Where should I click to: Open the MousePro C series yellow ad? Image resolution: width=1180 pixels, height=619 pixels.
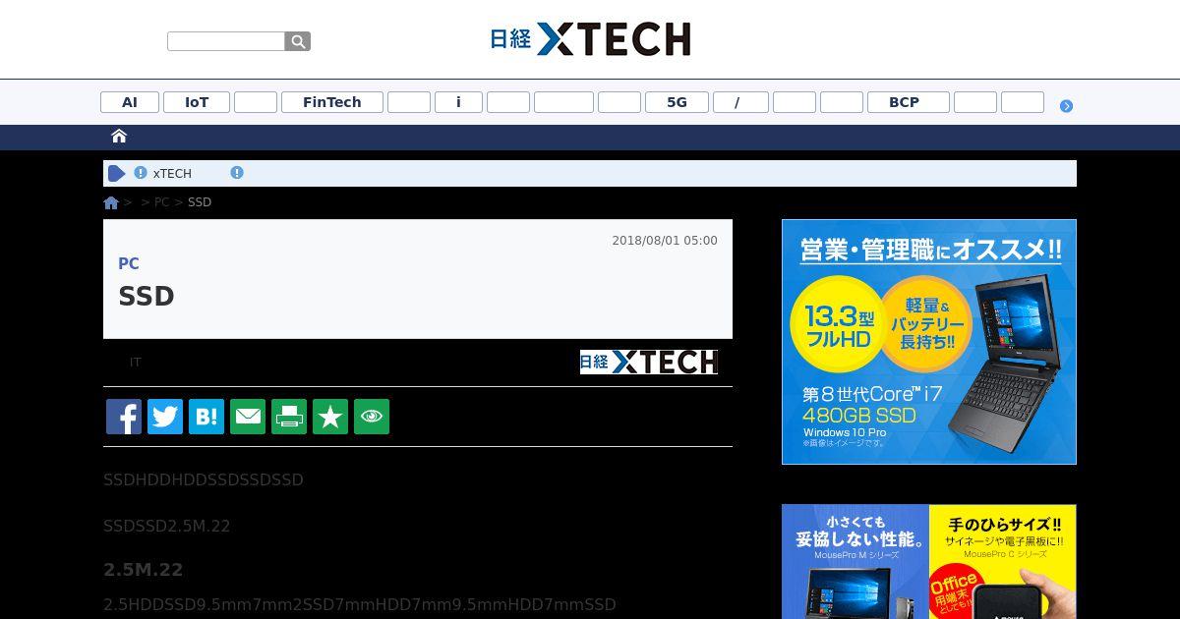1003,562
